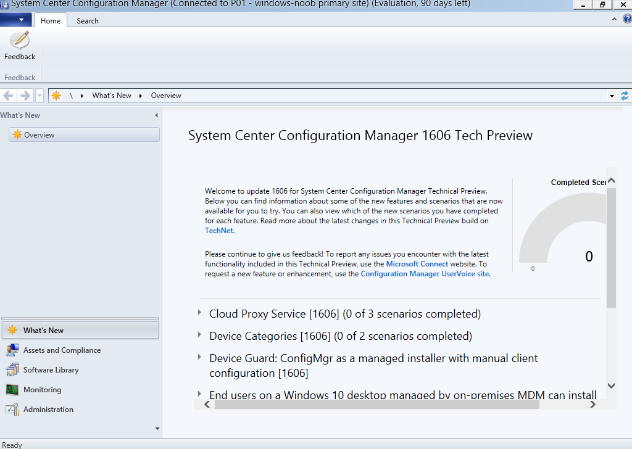Click the Ready status bar text

click(x=12, y=445)
